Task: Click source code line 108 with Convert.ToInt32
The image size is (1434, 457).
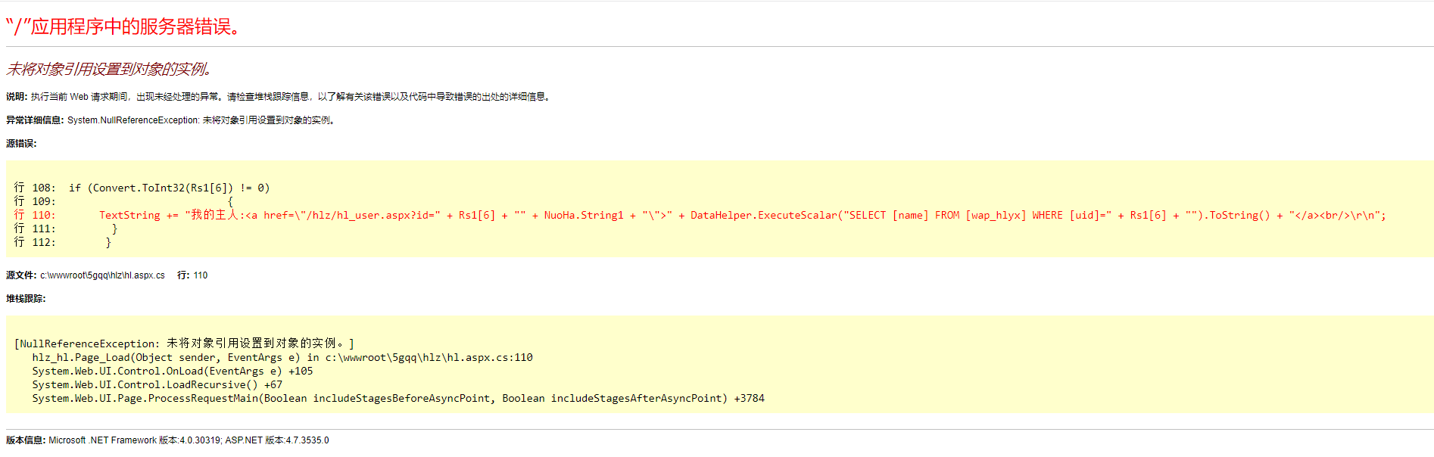Action: point(169,188)
